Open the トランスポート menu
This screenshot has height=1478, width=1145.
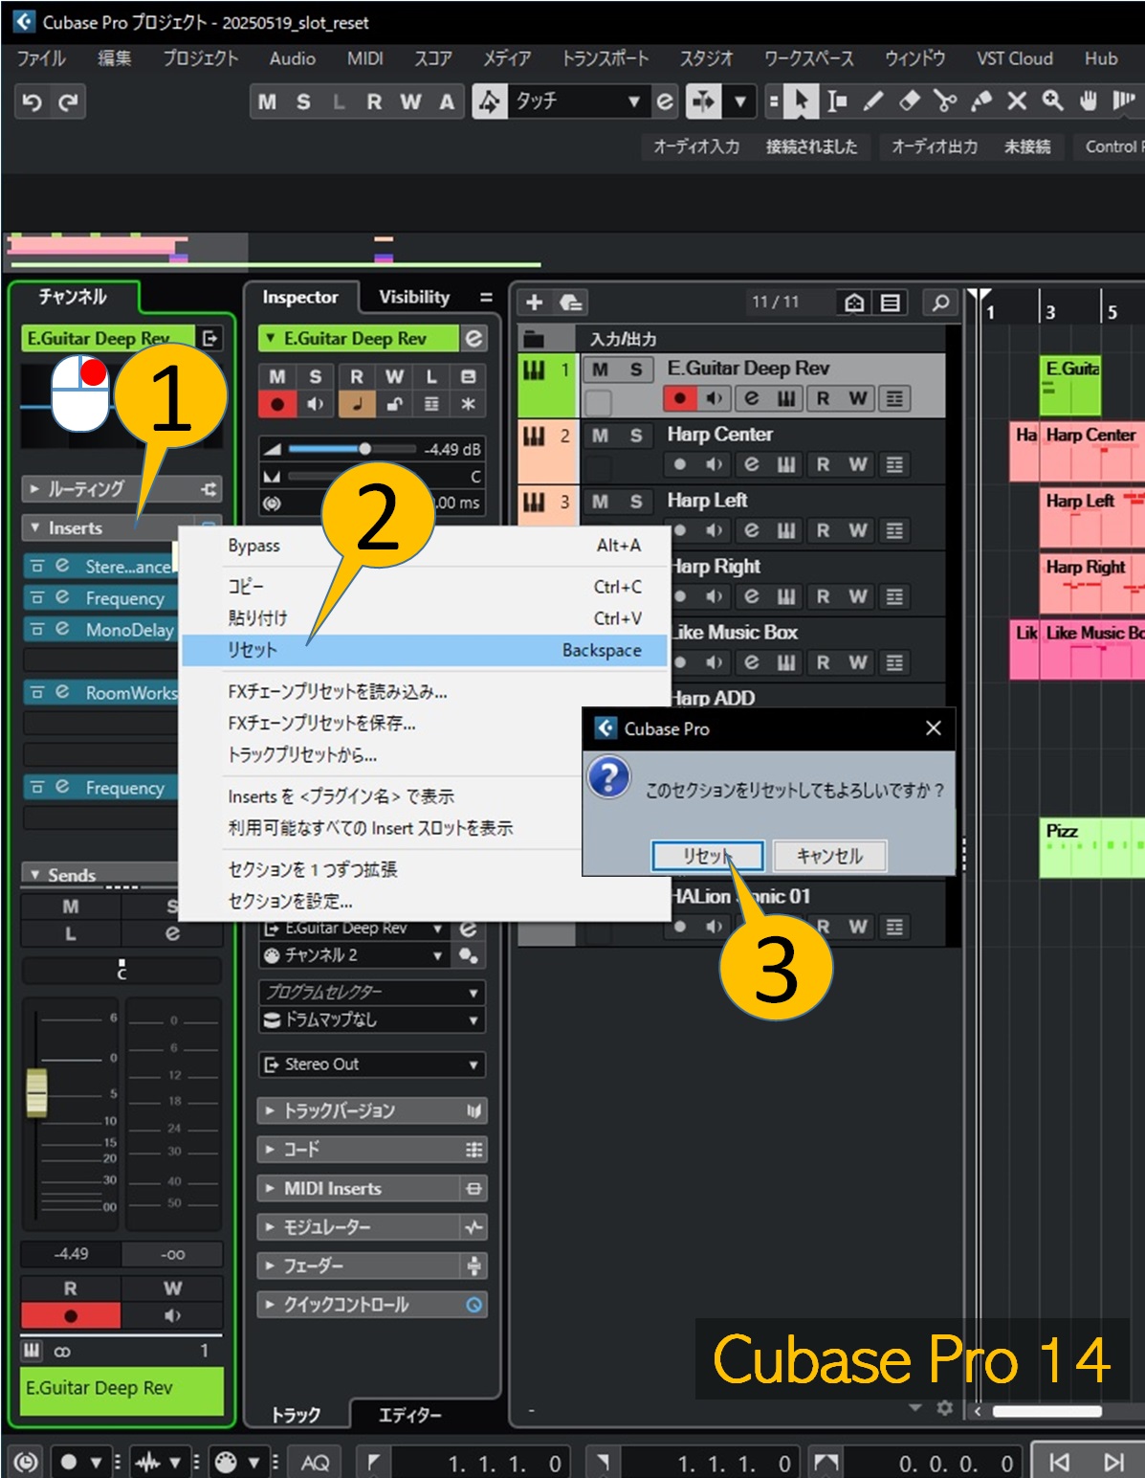606,58
